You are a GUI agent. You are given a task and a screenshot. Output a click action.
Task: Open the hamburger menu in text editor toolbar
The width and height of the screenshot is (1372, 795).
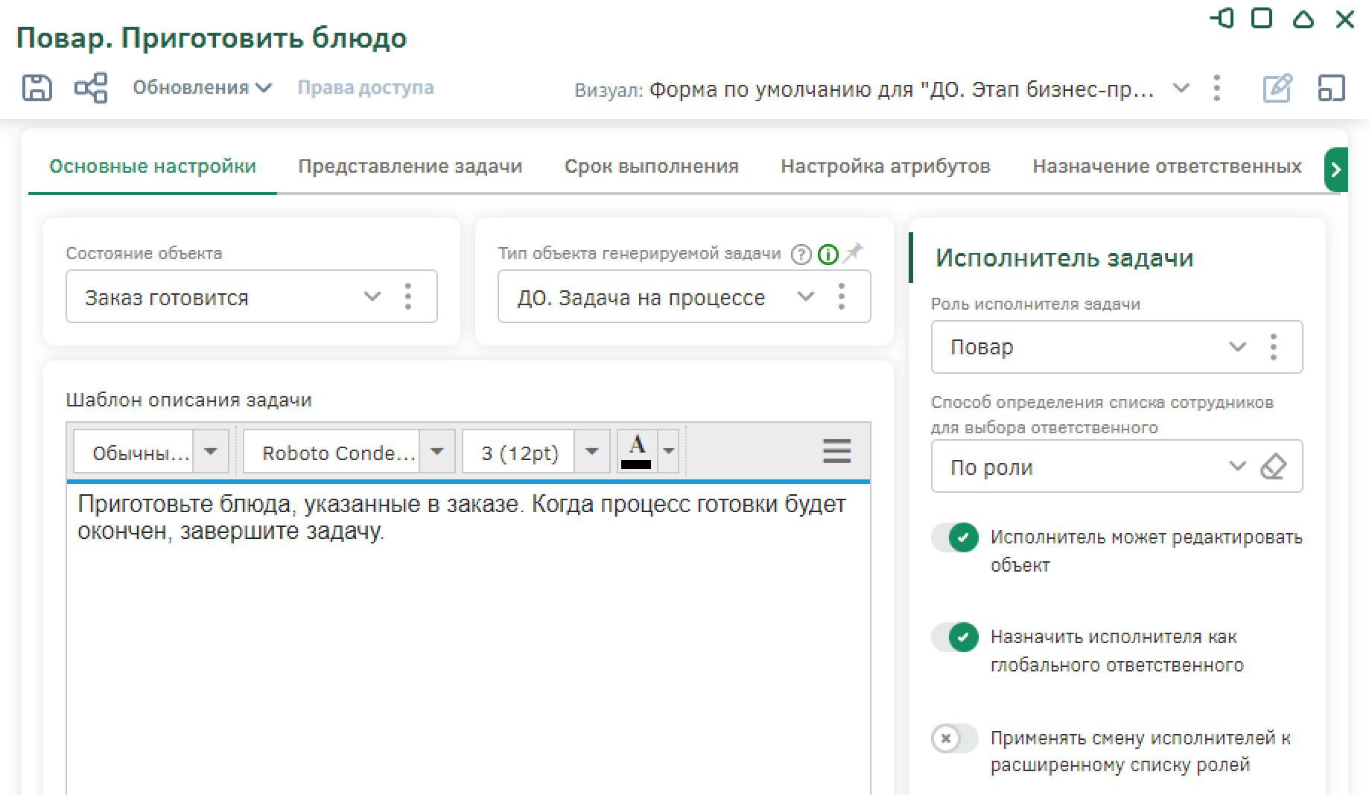click(836, 451)
